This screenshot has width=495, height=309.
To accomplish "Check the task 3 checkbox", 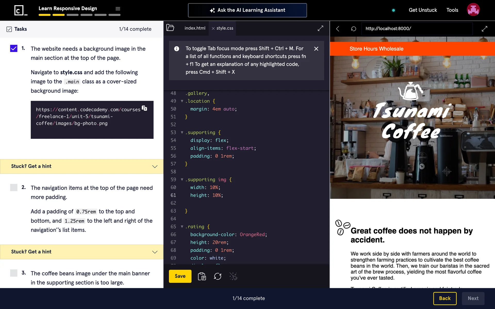I will coord(14,273).
